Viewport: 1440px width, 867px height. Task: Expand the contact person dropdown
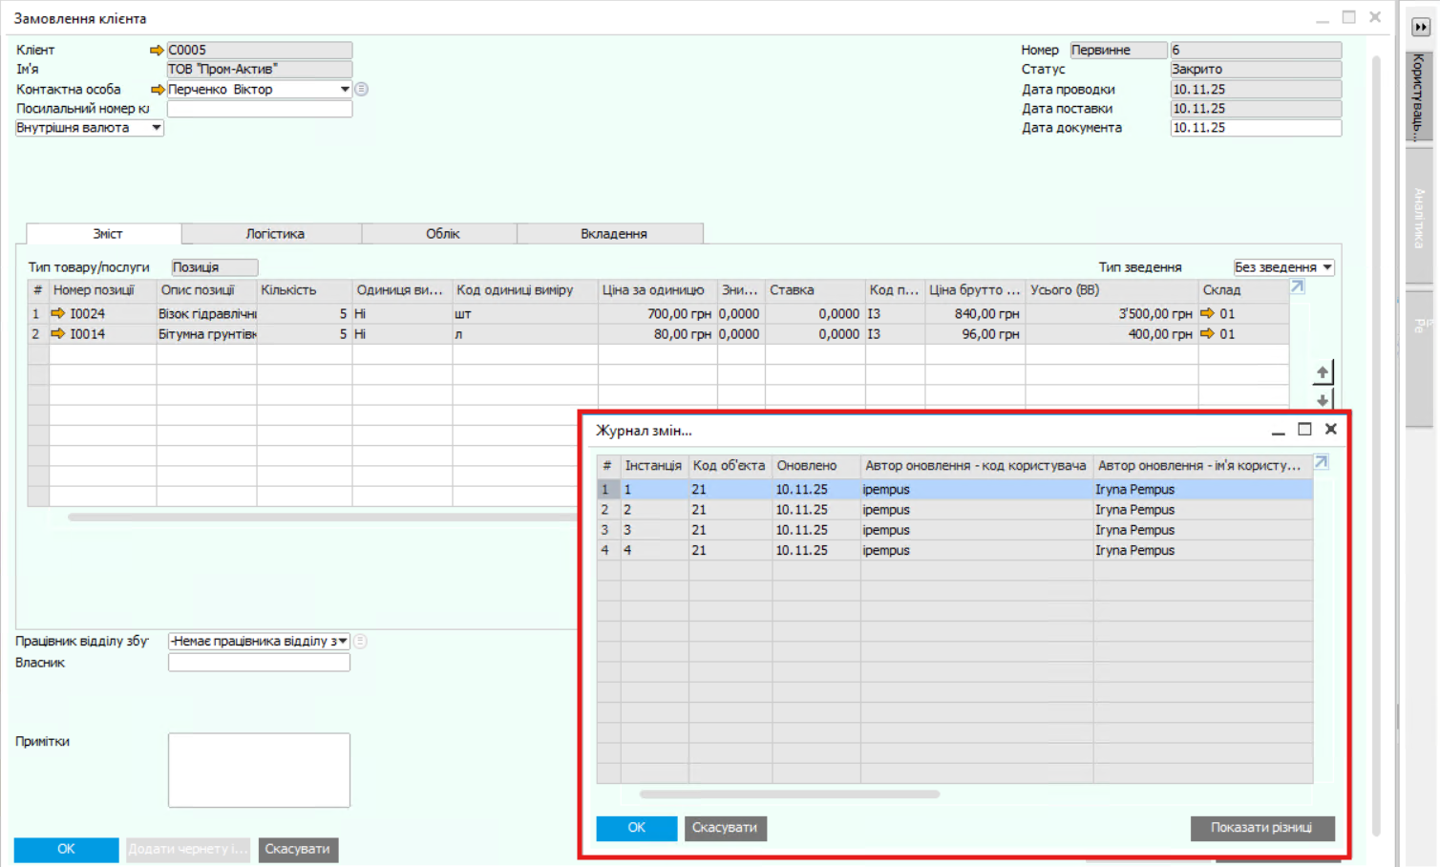(x=345, y=89)
